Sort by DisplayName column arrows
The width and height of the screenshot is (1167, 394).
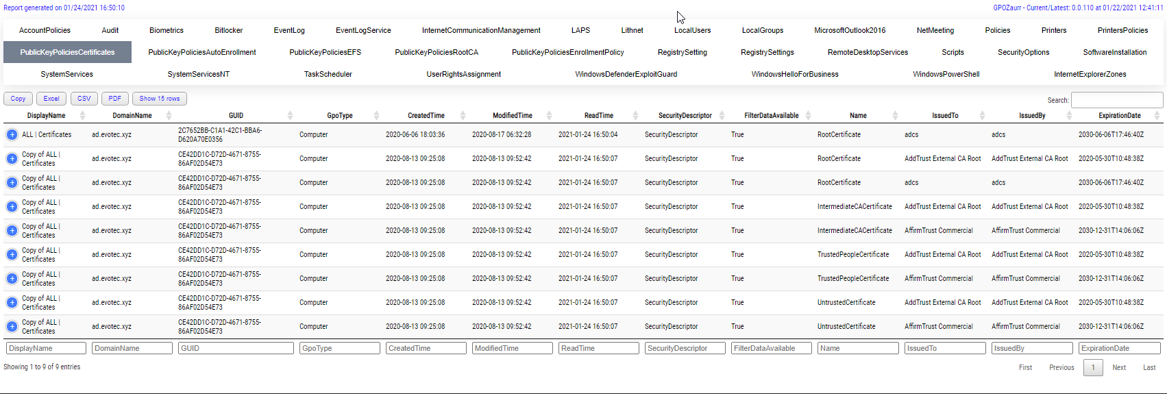pos(82,116)
